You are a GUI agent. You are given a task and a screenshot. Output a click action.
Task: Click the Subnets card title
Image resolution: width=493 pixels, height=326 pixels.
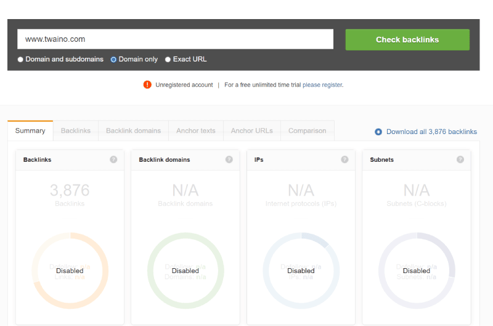click(381, 160)
